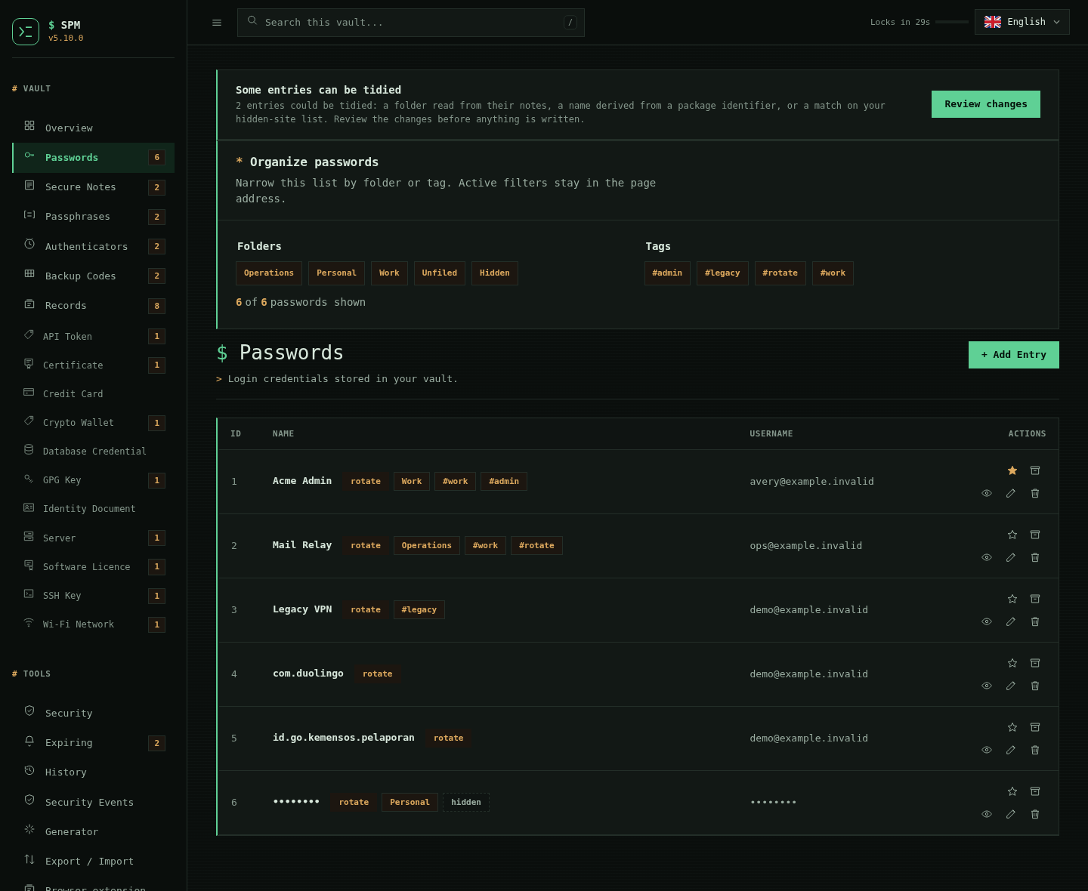
Task: Delete the Acme Admin entry
Action: click(x=1035, y=493)
